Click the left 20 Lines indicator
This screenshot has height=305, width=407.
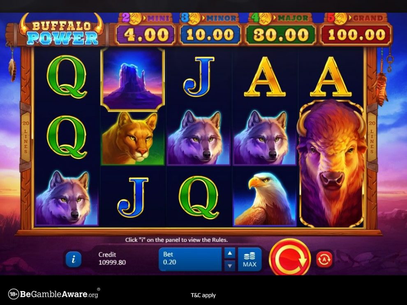pos(25,138)
